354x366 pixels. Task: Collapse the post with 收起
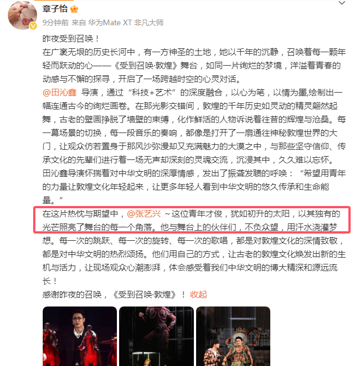[x=198, y=295]
